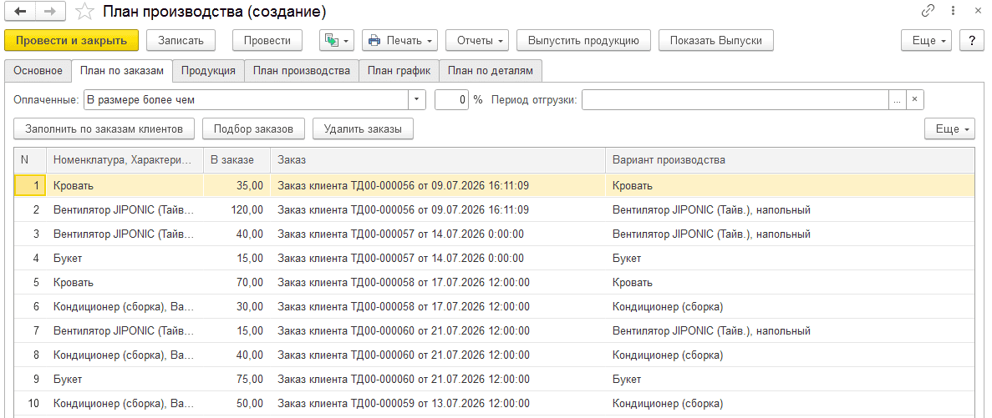Select order ТД00-000059 from 13.07.2026
This screenshot has width=992, height=418.
[x=438, y=404]
